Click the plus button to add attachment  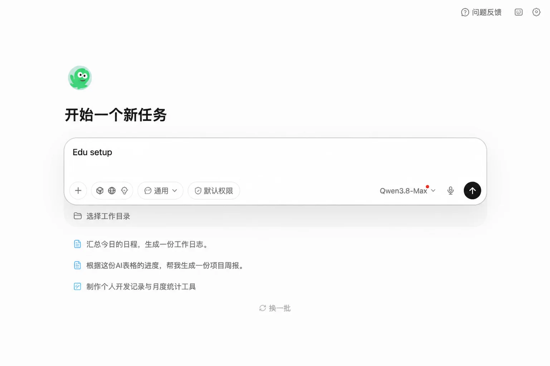pos(78,191)
